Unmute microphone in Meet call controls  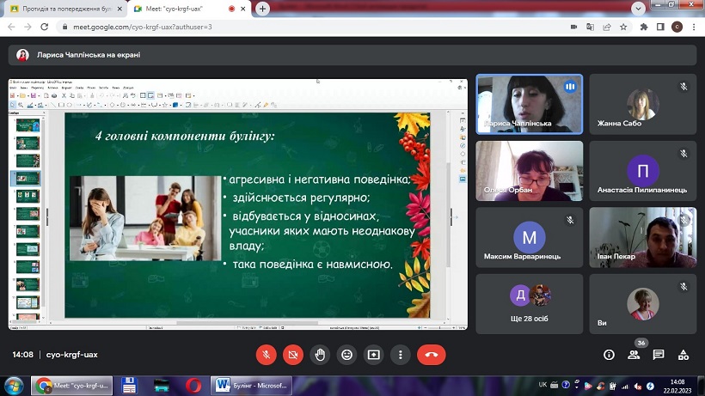coord(267,355)
